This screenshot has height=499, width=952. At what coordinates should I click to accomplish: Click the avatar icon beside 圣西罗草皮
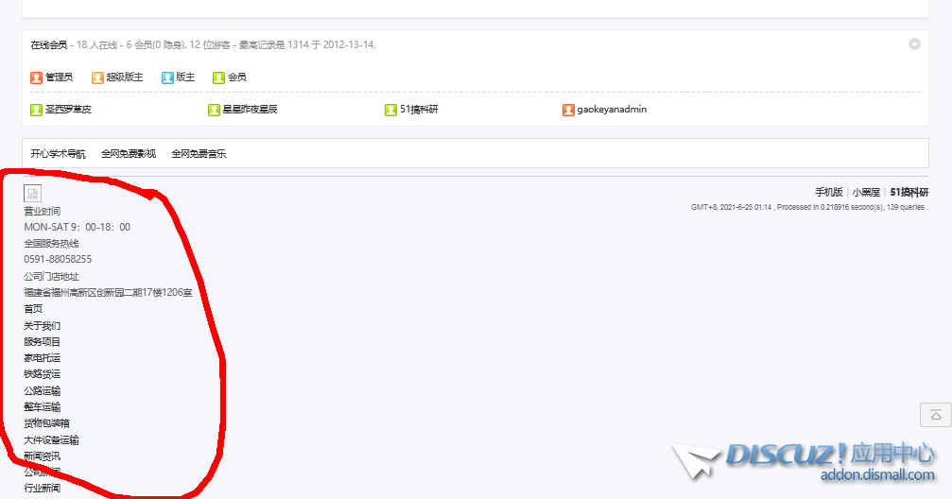36,110
